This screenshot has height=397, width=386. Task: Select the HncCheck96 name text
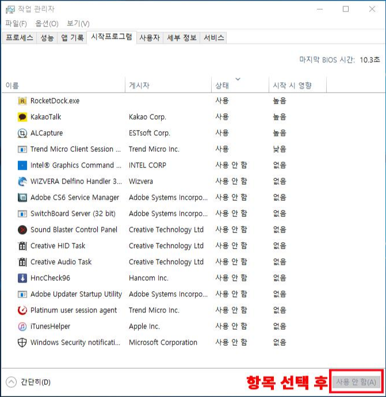pos(50,278)
